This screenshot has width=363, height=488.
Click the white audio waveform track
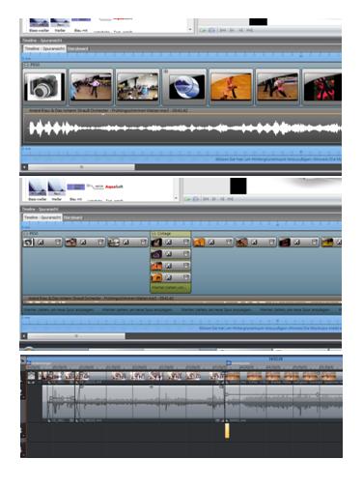click(182, 129)
